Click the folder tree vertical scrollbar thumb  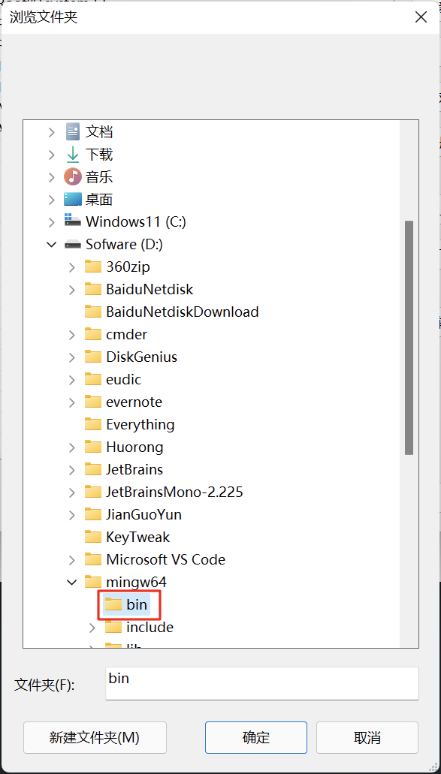(x=409, y=337)
